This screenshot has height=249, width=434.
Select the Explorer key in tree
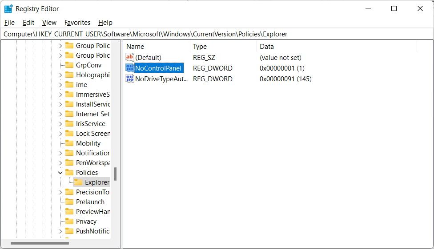(x=97, y=182)
